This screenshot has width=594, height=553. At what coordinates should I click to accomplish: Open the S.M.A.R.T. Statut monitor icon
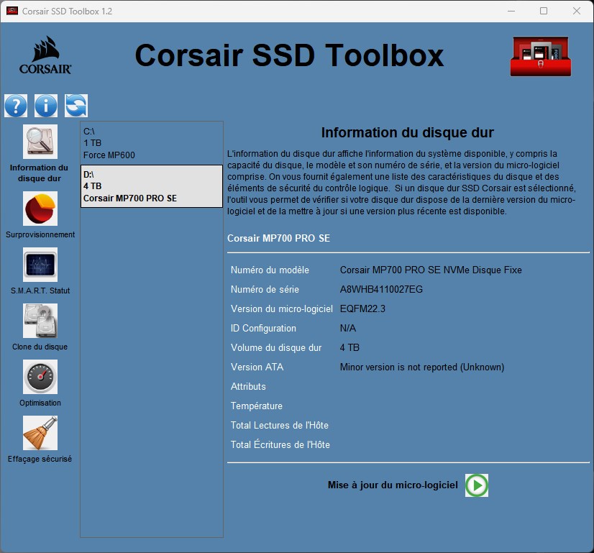coord(40,265)
